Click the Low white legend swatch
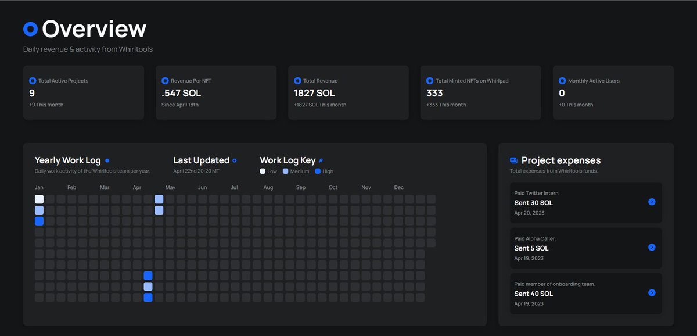The width and height of the screenshot is (697, 336). click(x=263, y=171)
